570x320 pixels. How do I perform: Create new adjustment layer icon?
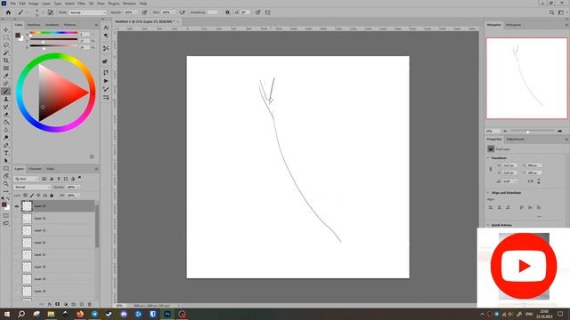66,304
